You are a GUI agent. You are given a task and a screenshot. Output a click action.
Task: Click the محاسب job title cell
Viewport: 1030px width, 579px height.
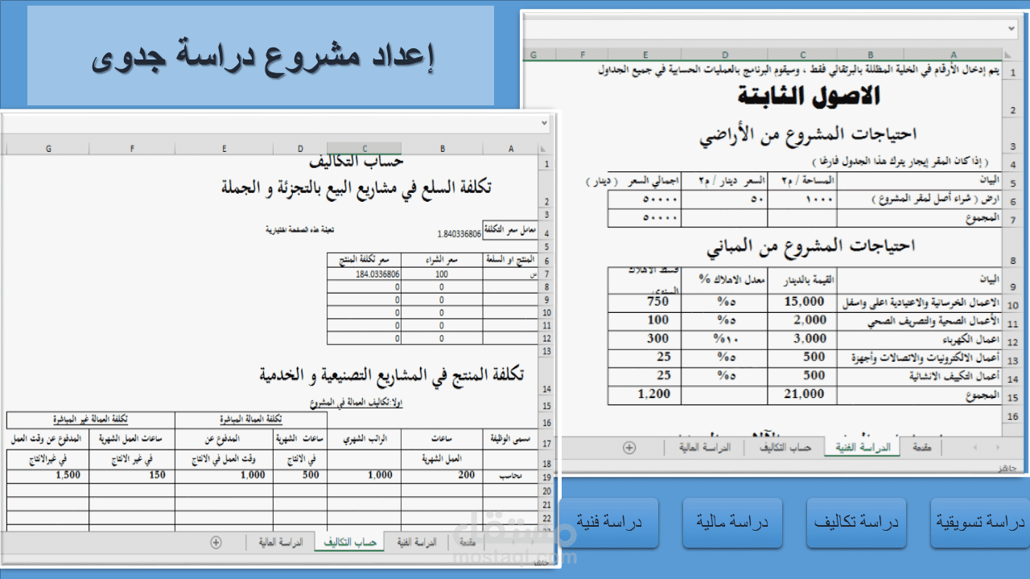pos(510,476)
